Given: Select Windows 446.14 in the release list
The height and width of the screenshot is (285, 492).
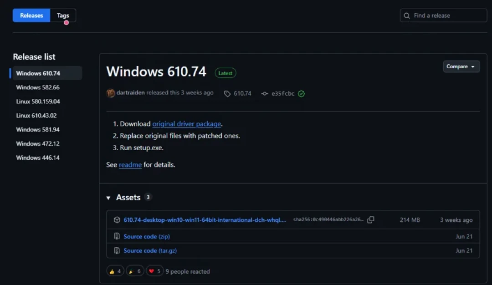Looking at the screenshot, I should pyautogui.click(x=38, y=158).
